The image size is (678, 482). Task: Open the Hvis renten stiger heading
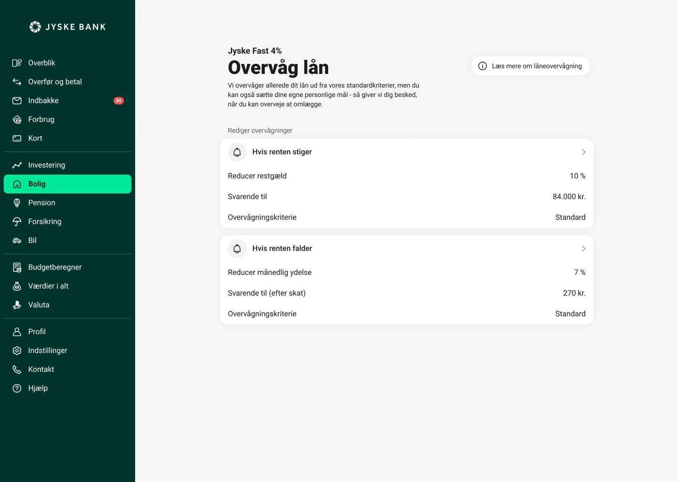point(282,152)
